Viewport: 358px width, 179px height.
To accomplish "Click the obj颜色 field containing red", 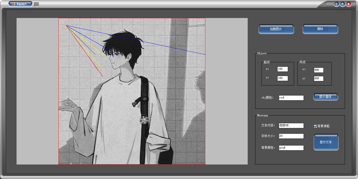I will [x=291, y=97].
